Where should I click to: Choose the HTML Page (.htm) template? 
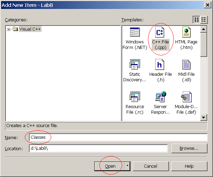click(x=186, y=39)
